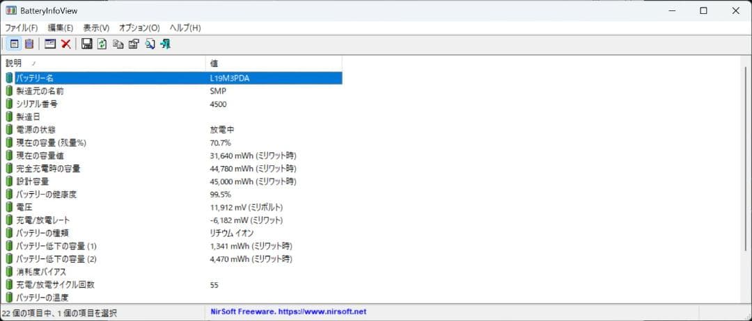
Task: Select the バッテリー低下の容量 (2) row
Action: [x=173, y=258]
